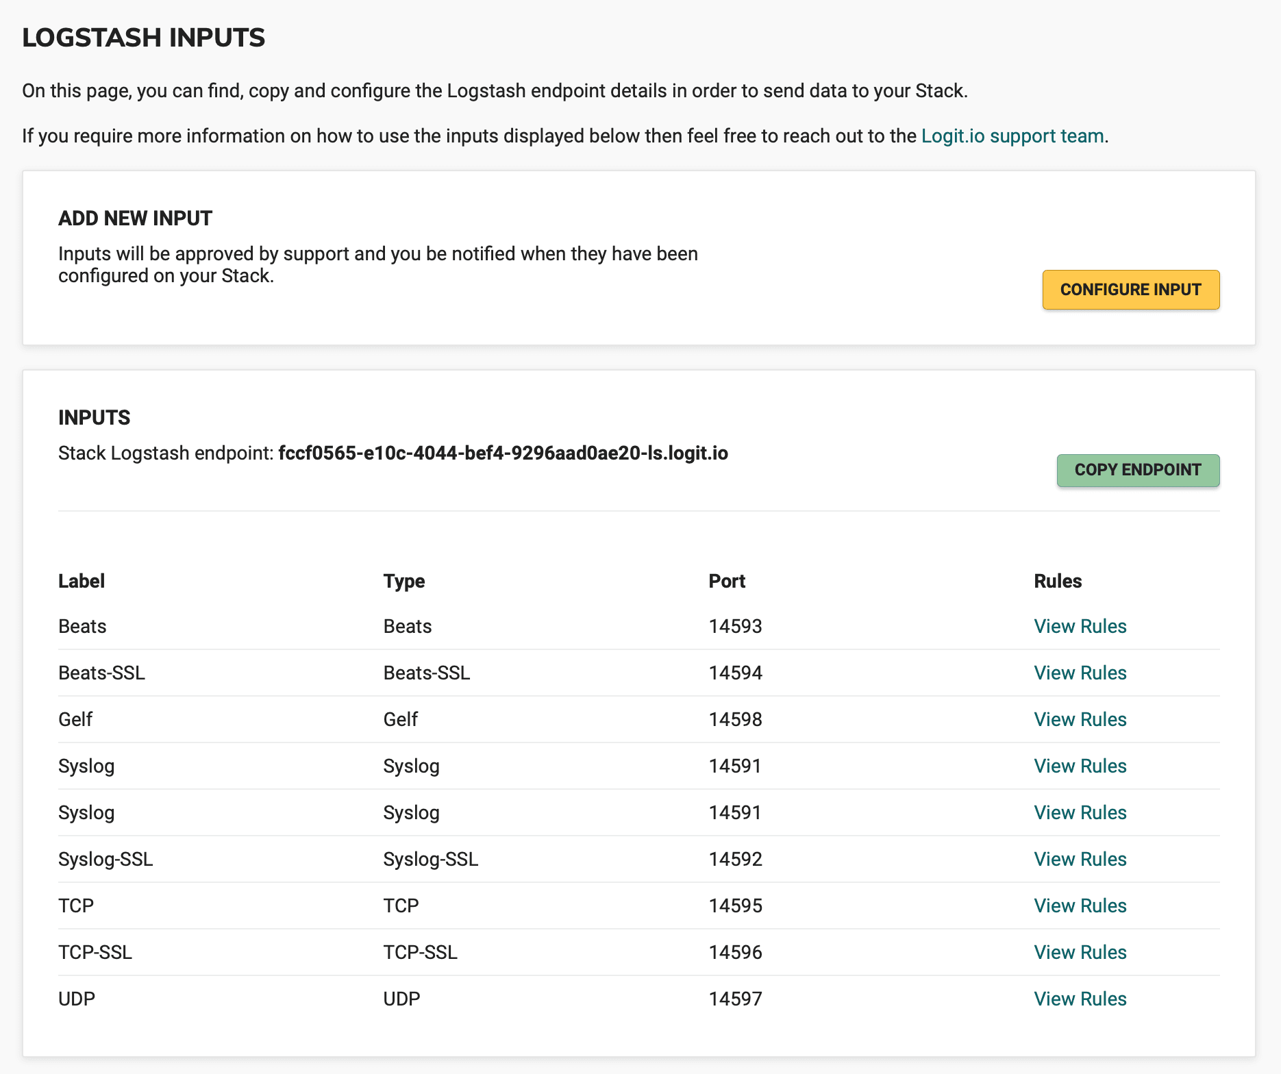
Task: Show rules for the Syslog-SSL input
Action: [x=1080, y=859]
